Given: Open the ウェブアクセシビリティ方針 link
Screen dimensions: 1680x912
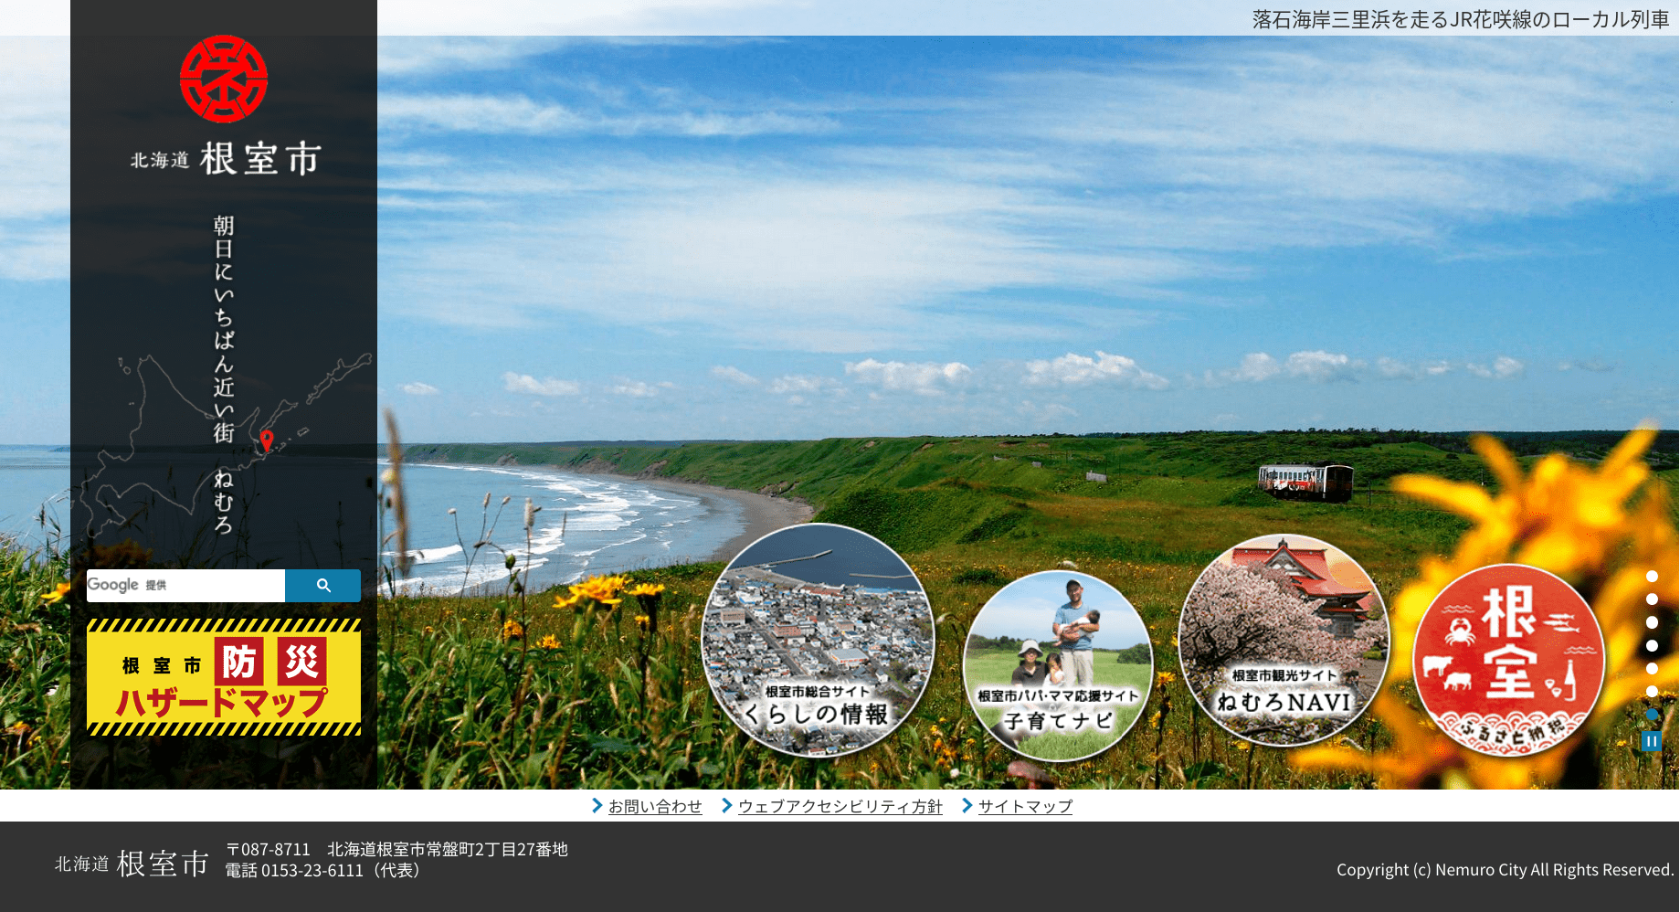Looking at the screenshot, I should point(840,807).
